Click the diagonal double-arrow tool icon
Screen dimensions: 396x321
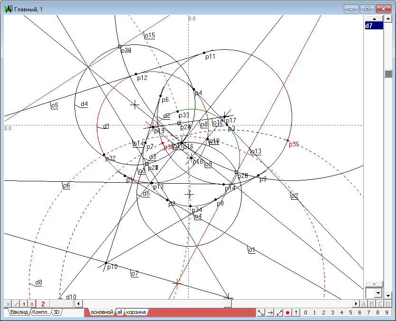pyautogui.click(x=279, y=312)
